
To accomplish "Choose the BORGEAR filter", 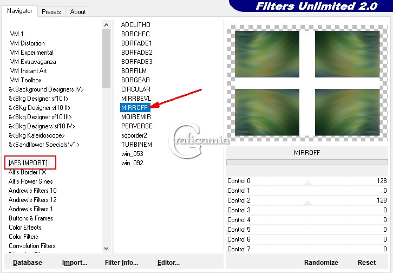I will (x=135, y=80).
